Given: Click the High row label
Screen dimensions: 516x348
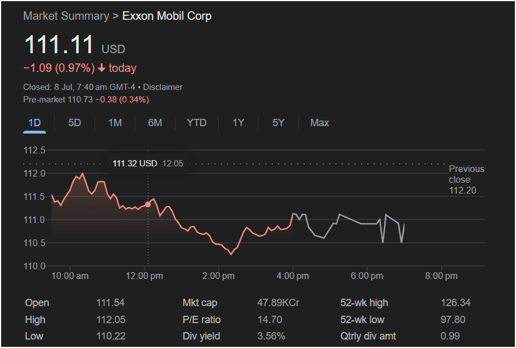Looking at the screenshot, I should (35, 319).
